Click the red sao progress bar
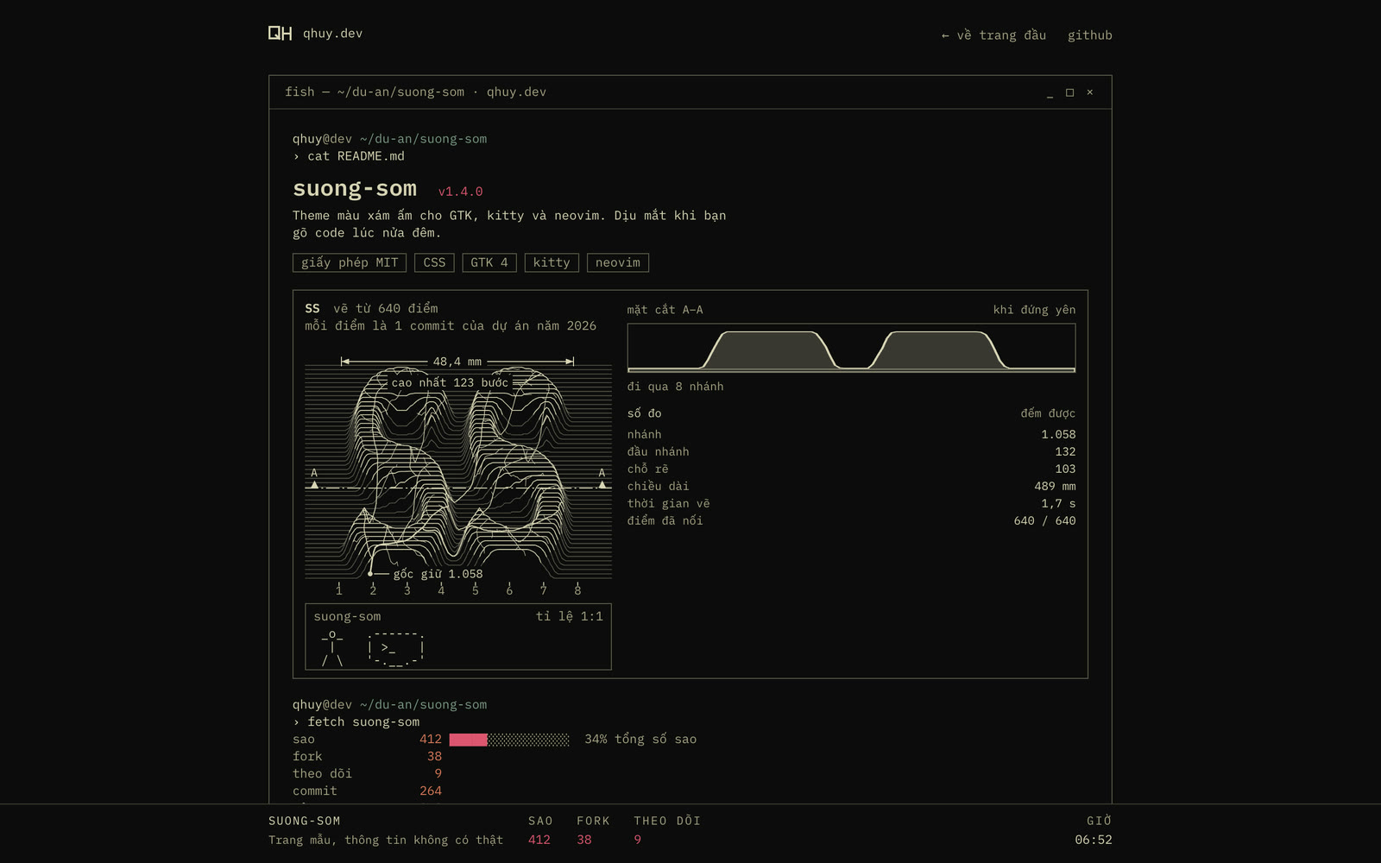Screen dimensions: 1381x863 [x=468, y=740]
